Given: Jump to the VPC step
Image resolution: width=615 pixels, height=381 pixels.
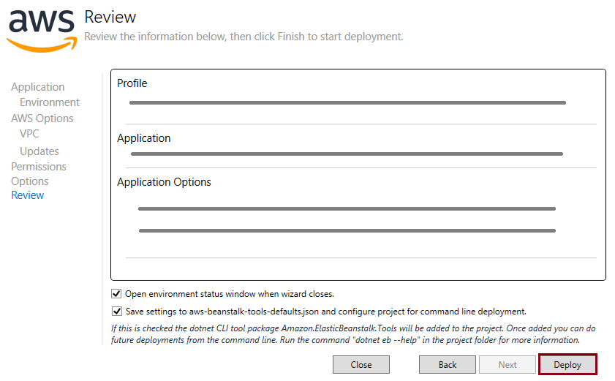Looking at the screenshot, I should [30, 134].
